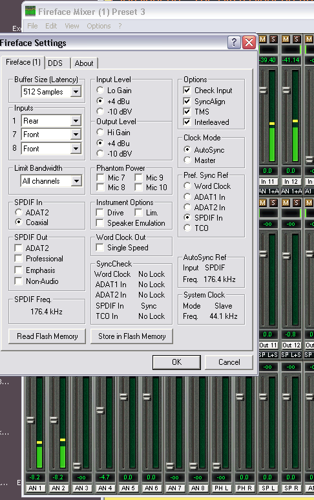Set Clock Mode to Master

187,160
